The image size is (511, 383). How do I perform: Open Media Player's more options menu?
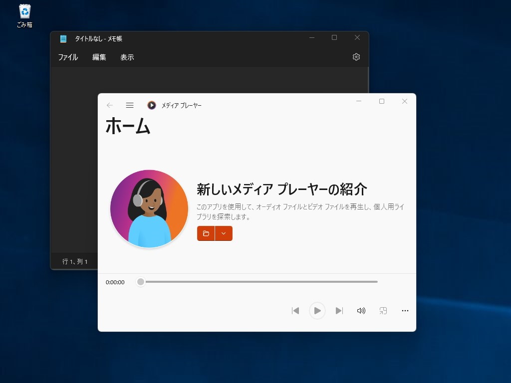(x=405, y=310)
